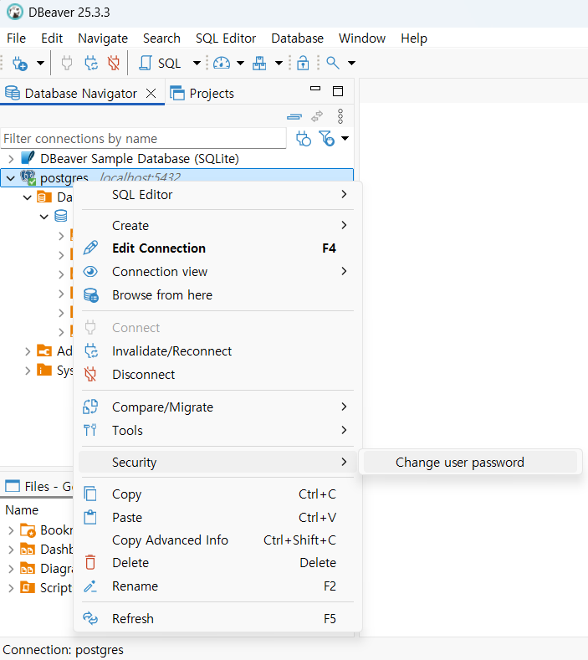Open the dropdown arrow next to funnel icon

click(x=345, y=139)
